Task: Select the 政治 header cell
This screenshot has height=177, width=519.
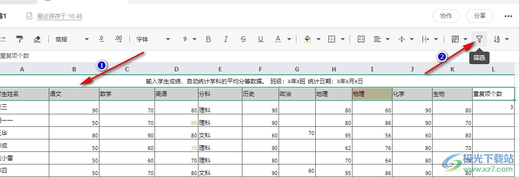Action: [297, 94]
